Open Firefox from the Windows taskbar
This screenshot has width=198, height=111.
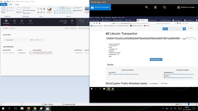tap(28, 108)
